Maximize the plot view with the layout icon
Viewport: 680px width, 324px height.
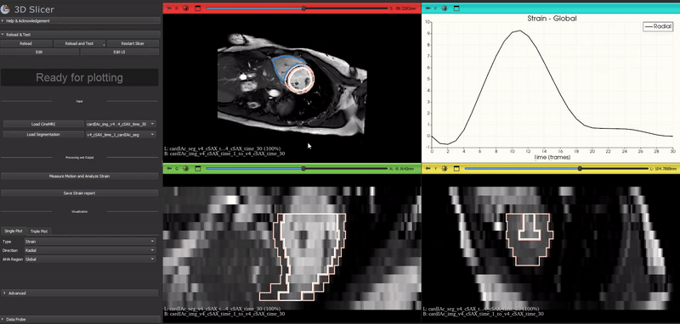[456, 8]
